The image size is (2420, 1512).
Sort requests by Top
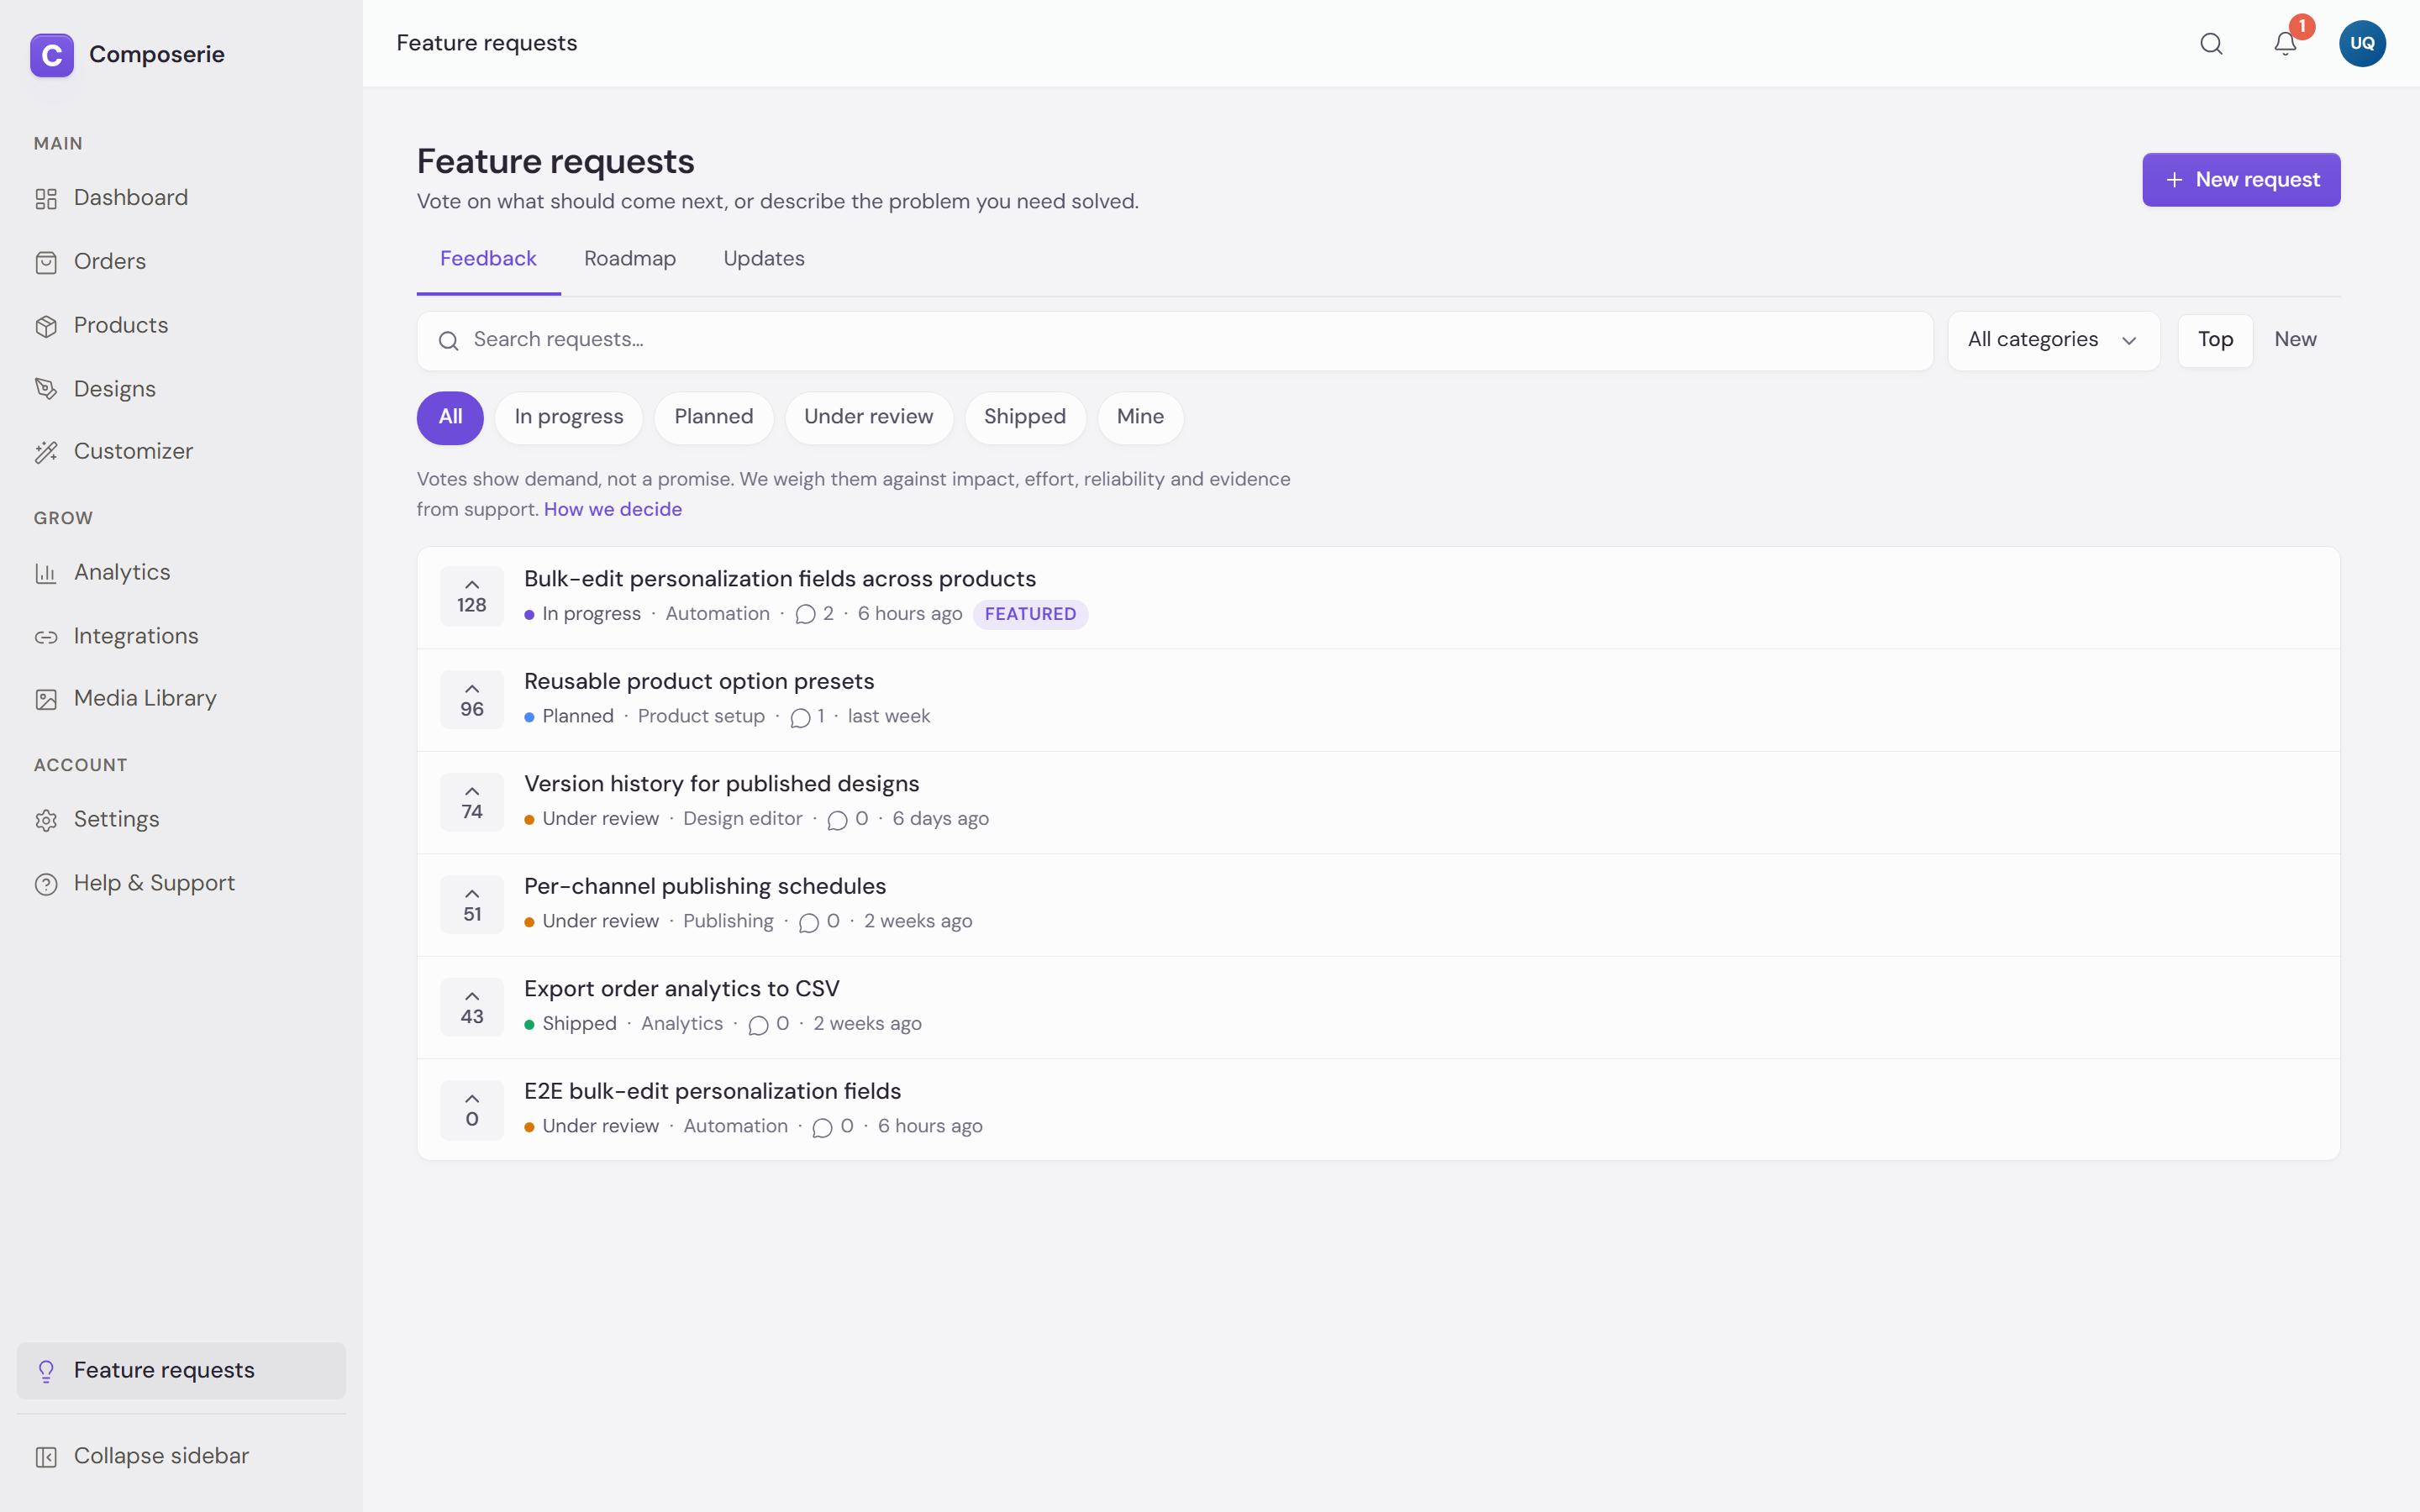tap(2215, 340)
